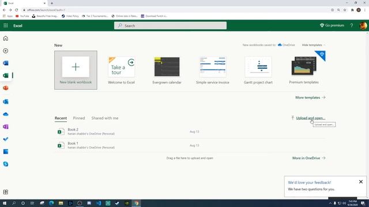Open the Book 2 workbook
The height and width of the screenshot is (207, 369).
[x=190, y=132]
